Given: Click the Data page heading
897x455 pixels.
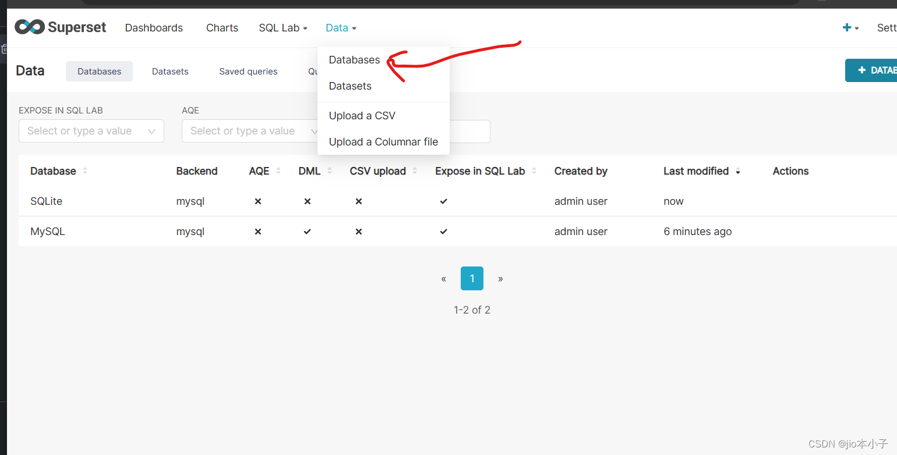Looking at the screenshot, I should [x=30, y=70].
